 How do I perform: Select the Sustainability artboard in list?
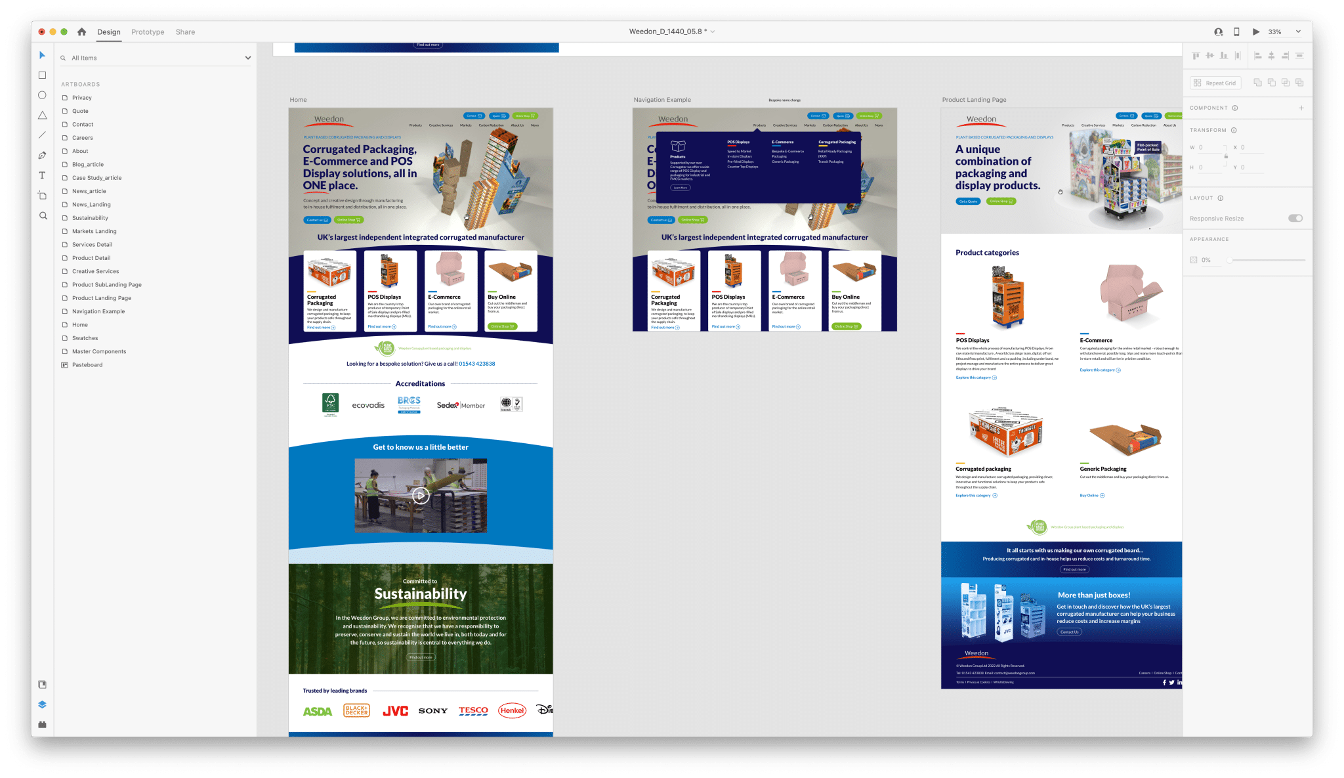tap(90, 218)
